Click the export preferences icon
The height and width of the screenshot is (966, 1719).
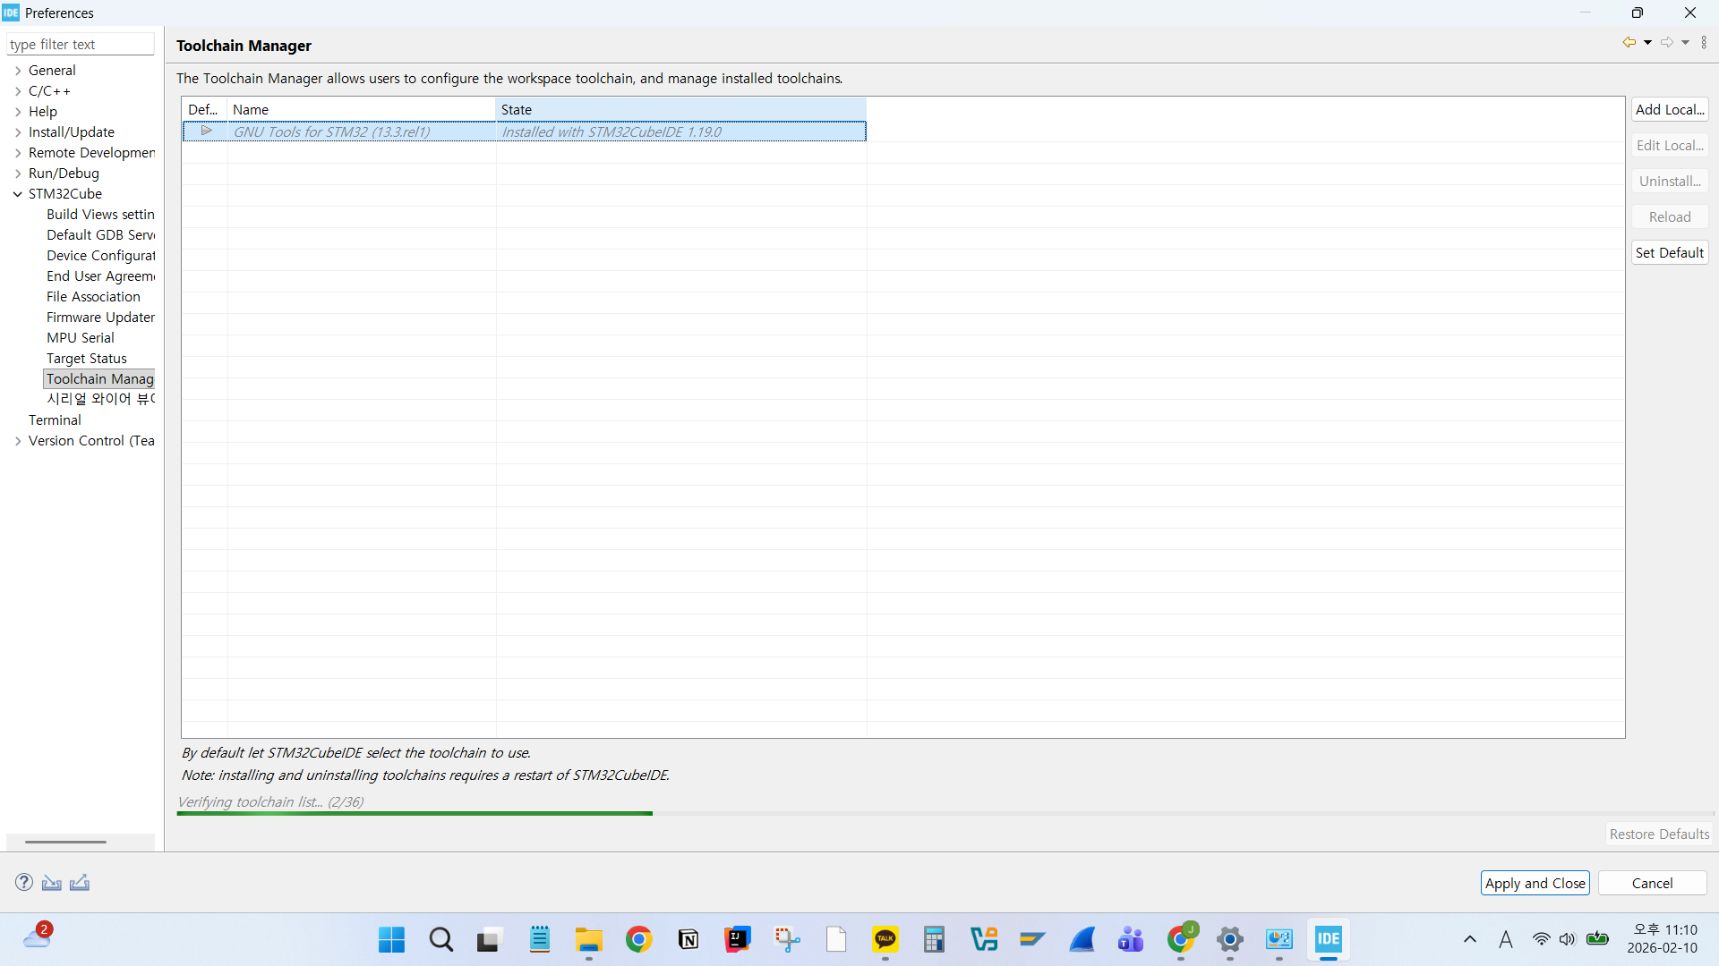click(80, 883)
